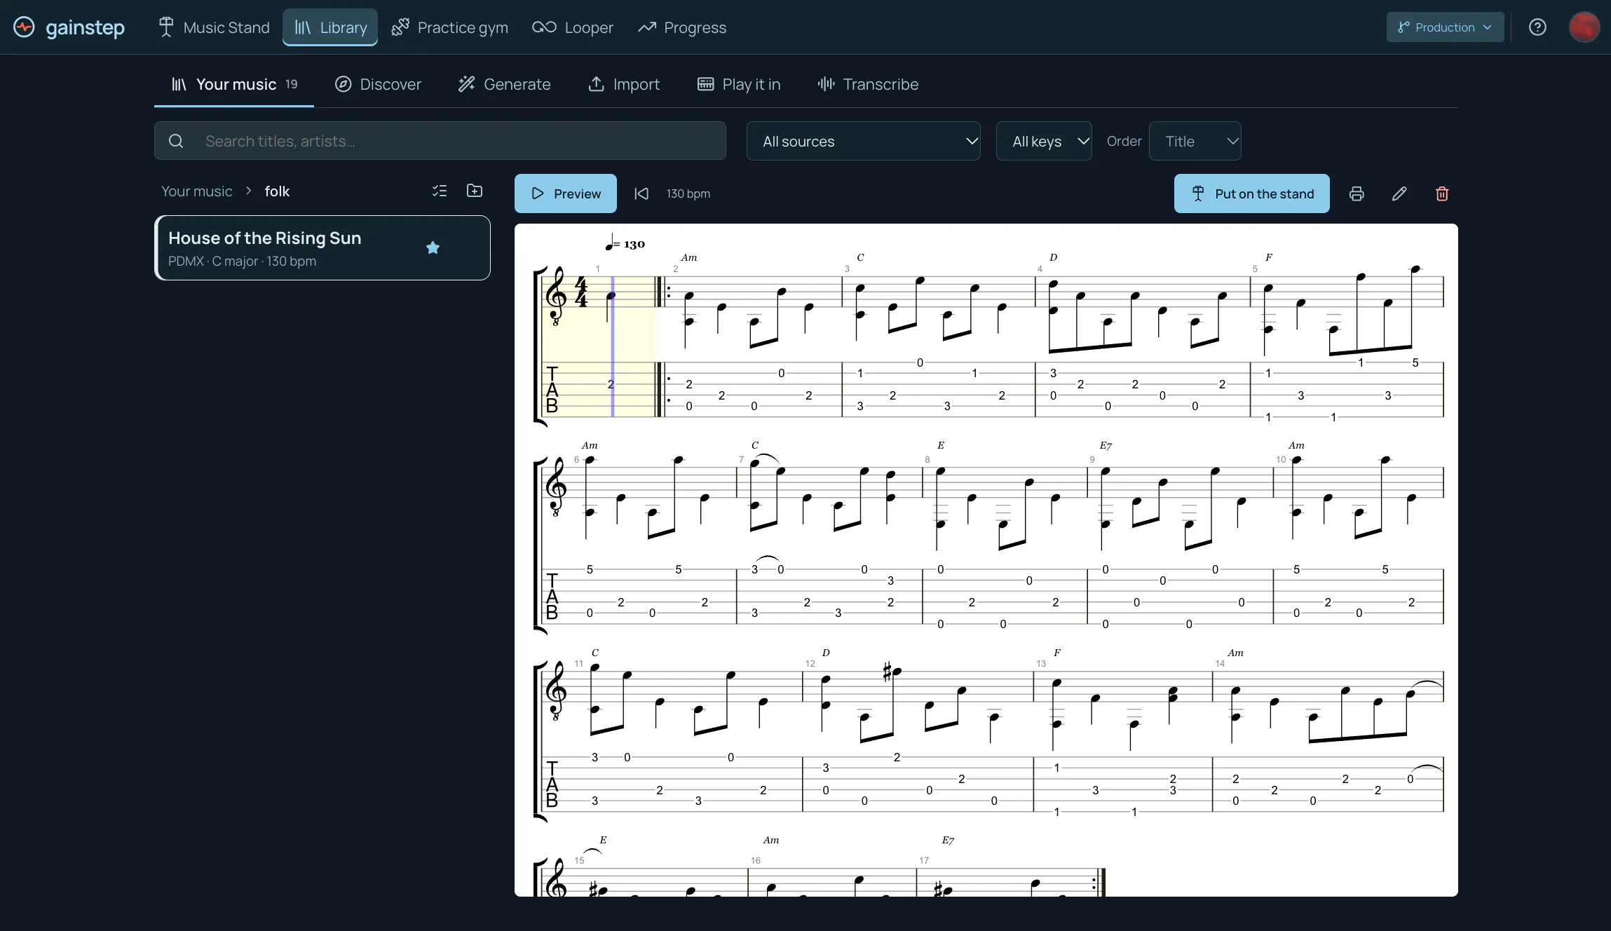This screenshot has width=1611, height=931.
Task: Open the user avatar menu
Action: tap(1584, 27)
